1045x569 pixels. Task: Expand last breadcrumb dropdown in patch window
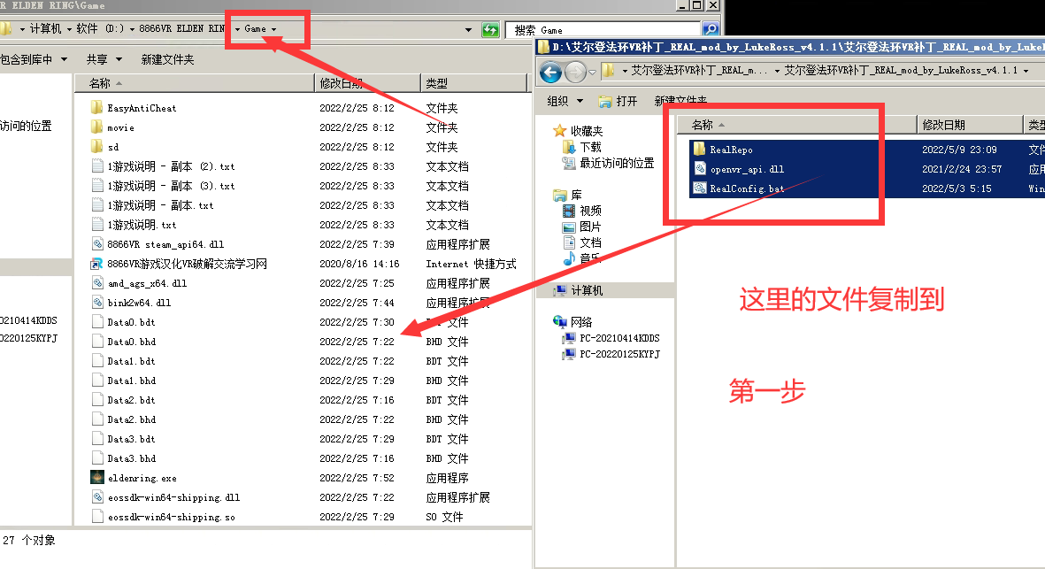[x=1026, y=71]
